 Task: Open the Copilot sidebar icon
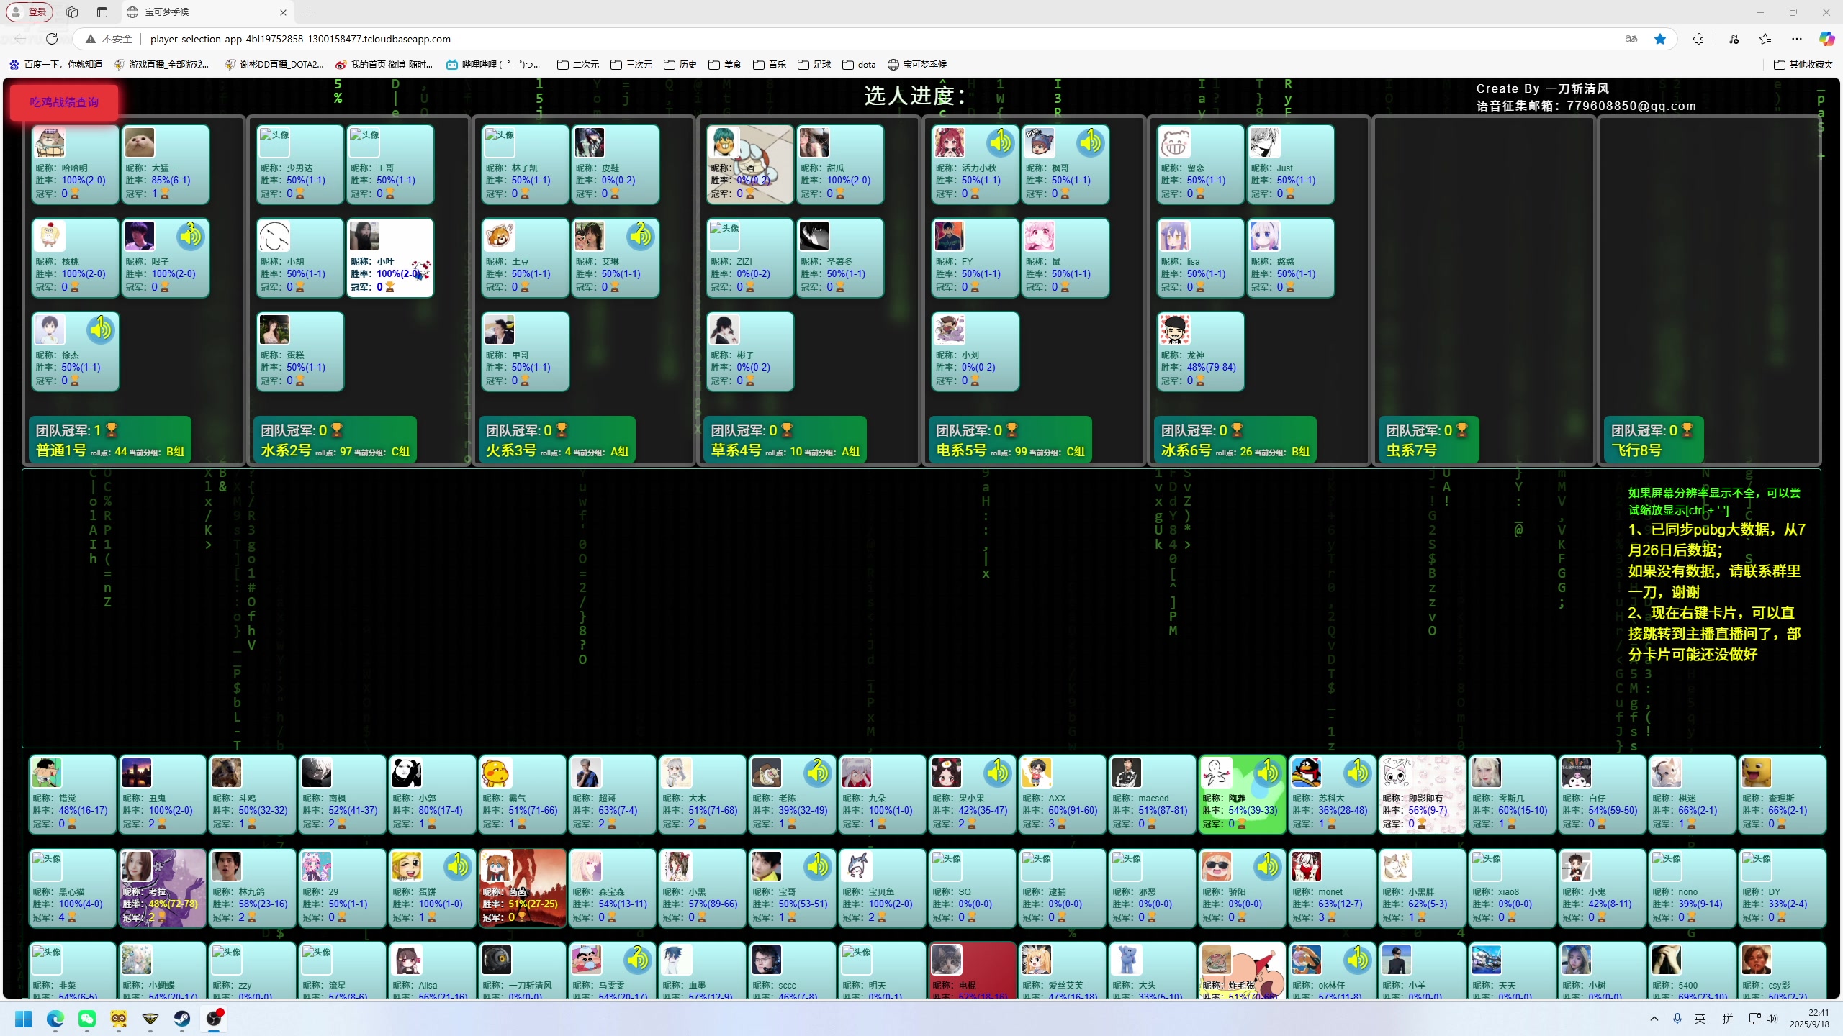(x=1826, y=39)
